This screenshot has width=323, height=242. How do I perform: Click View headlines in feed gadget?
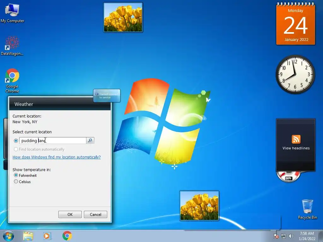pyautogui.click(x=296, y=148)
